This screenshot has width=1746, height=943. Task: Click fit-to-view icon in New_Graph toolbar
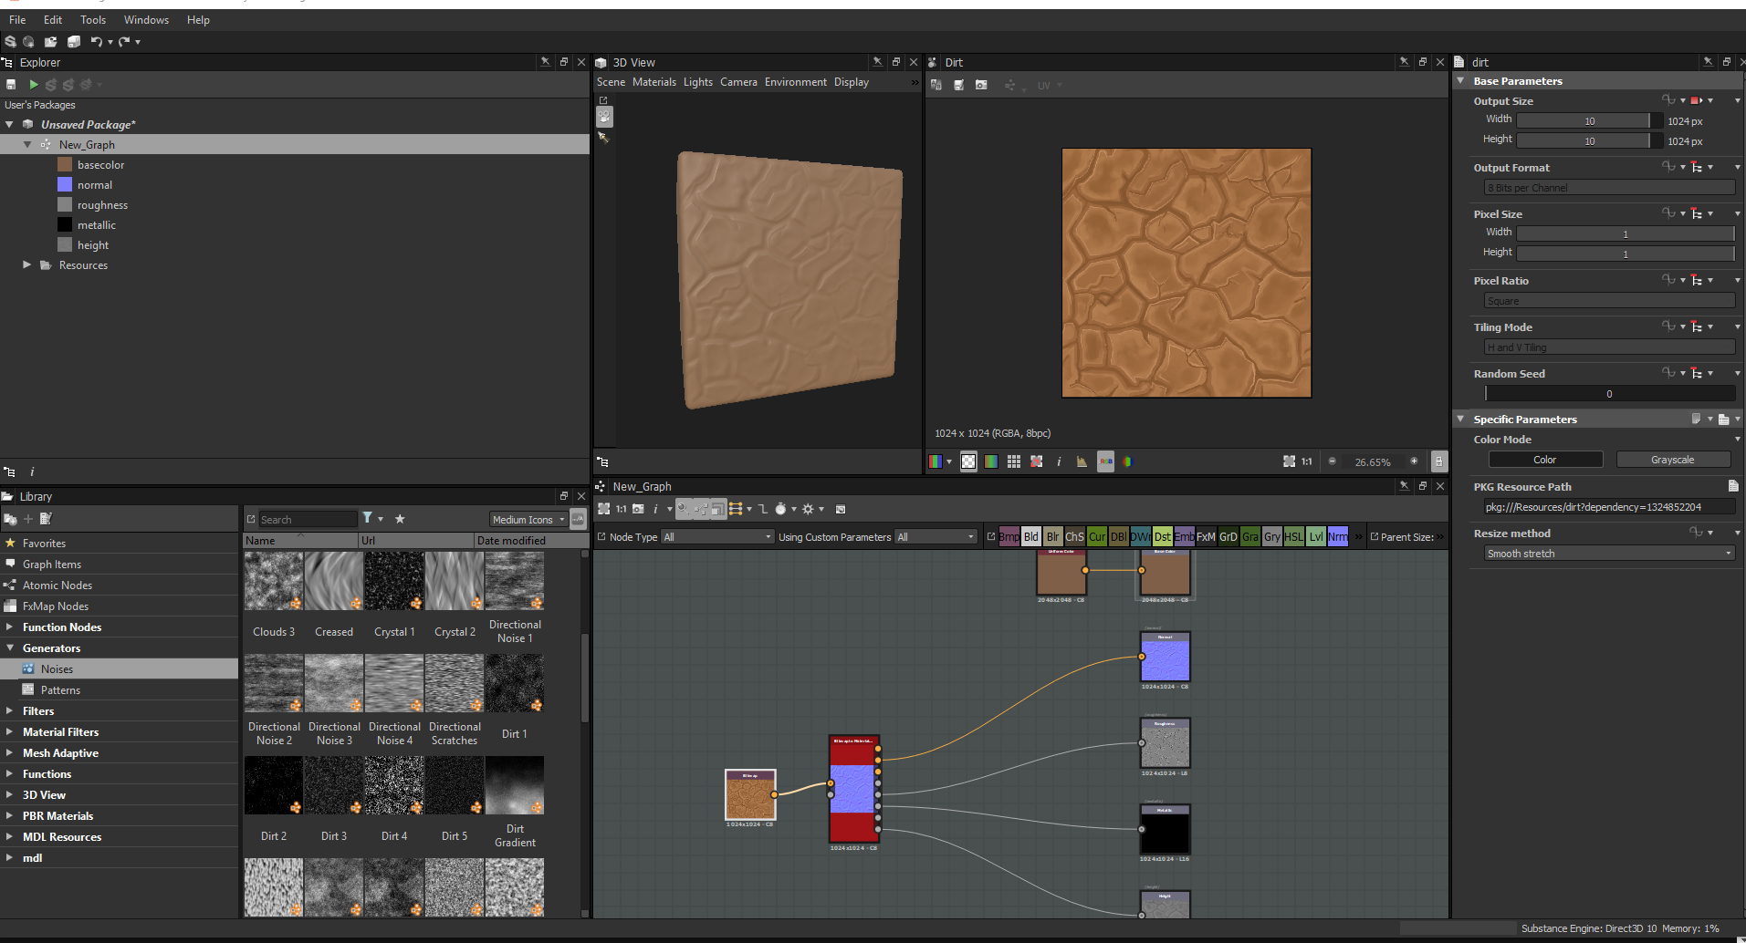603,509
